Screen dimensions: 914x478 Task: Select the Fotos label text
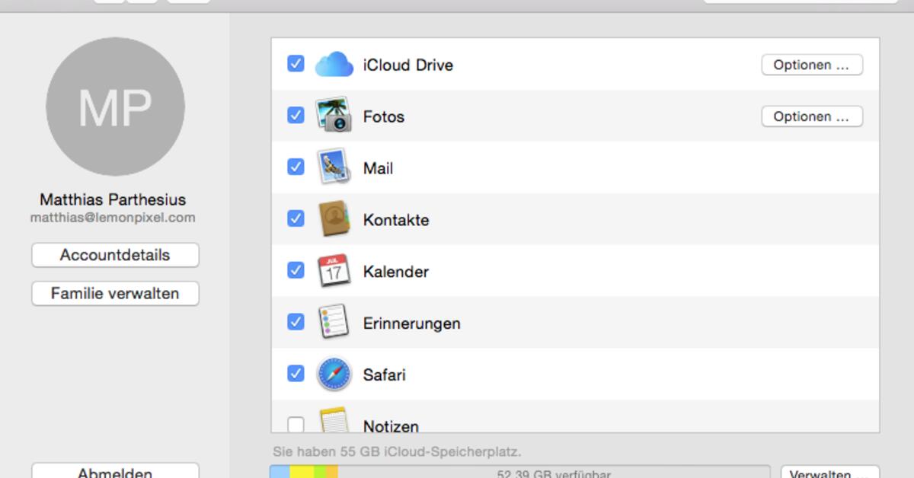(x=384, y=116)
